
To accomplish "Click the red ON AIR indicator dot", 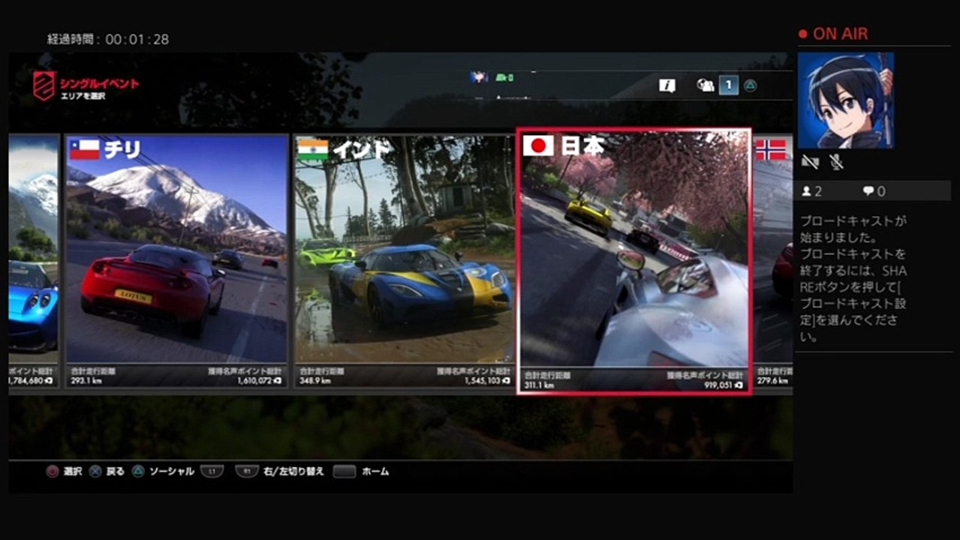I will (802, 34).
